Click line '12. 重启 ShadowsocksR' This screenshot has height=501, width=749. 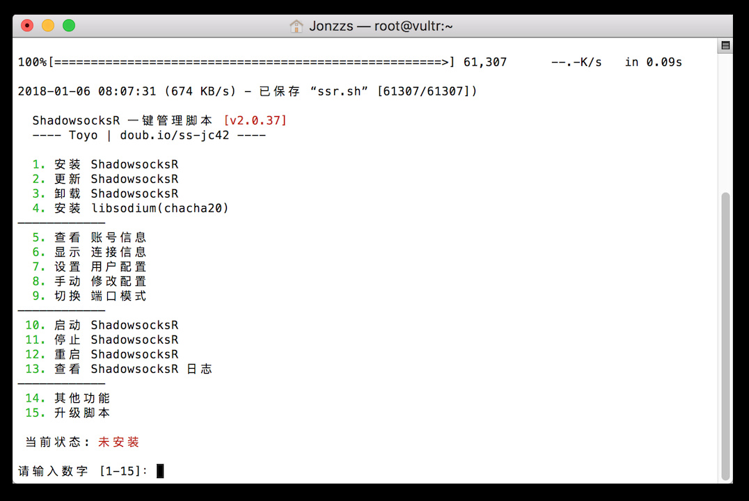102,354
